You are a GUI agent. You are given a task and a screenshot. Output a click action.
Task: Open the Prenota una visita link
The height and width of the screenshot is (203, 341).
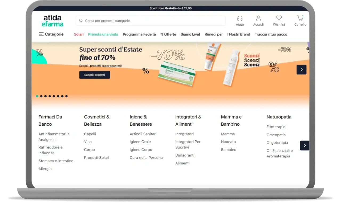tap(103, 34)
